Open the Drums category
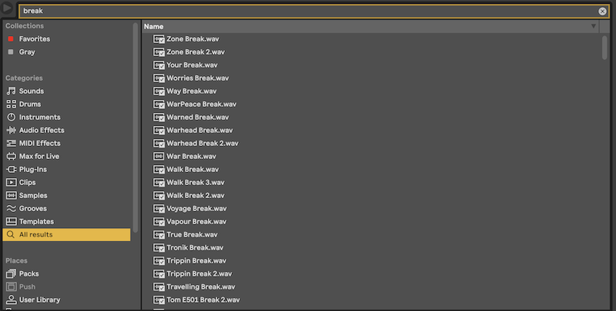Image resolution: width=616 pixels, height=311 pixels. 30,104
